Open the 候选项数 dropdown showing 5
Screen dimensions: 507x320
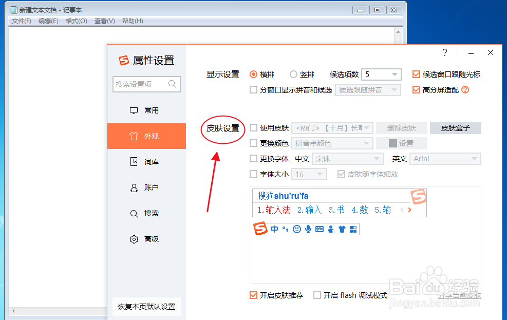click(x=381, y=74)
